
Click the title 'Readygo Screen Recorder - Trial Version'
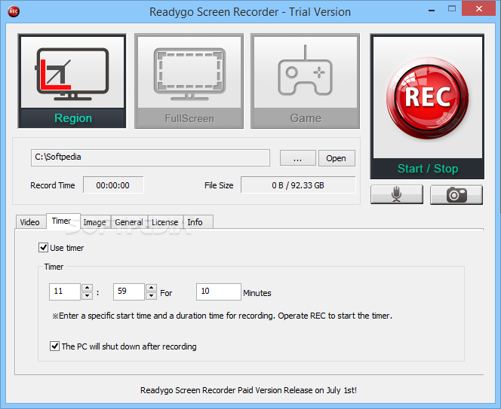[250, 12]
